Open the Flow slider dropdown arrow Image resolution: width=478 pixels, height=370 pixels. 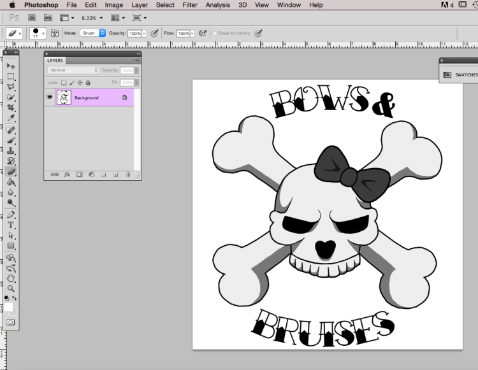click(192, 34)
